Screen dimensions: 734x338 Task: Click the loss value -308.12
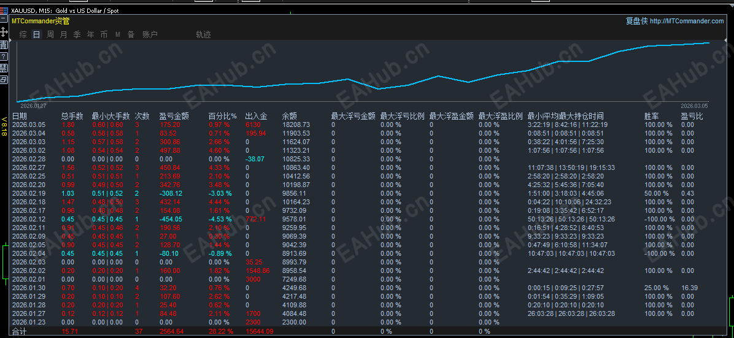(171, 193)
